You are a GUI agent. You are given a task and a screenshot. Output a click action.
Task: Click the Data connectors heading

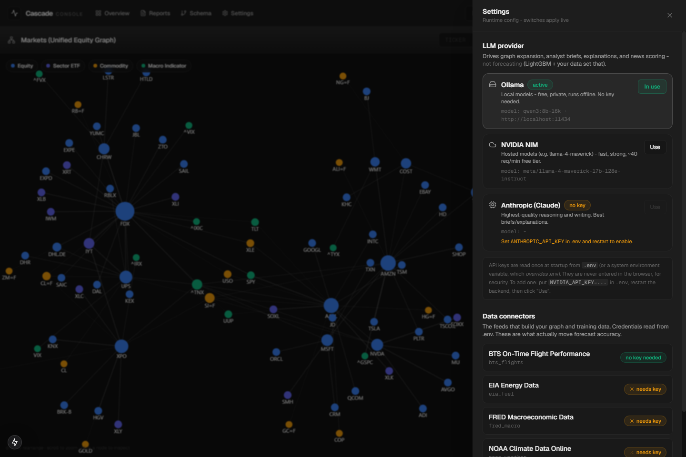point(509,316)
